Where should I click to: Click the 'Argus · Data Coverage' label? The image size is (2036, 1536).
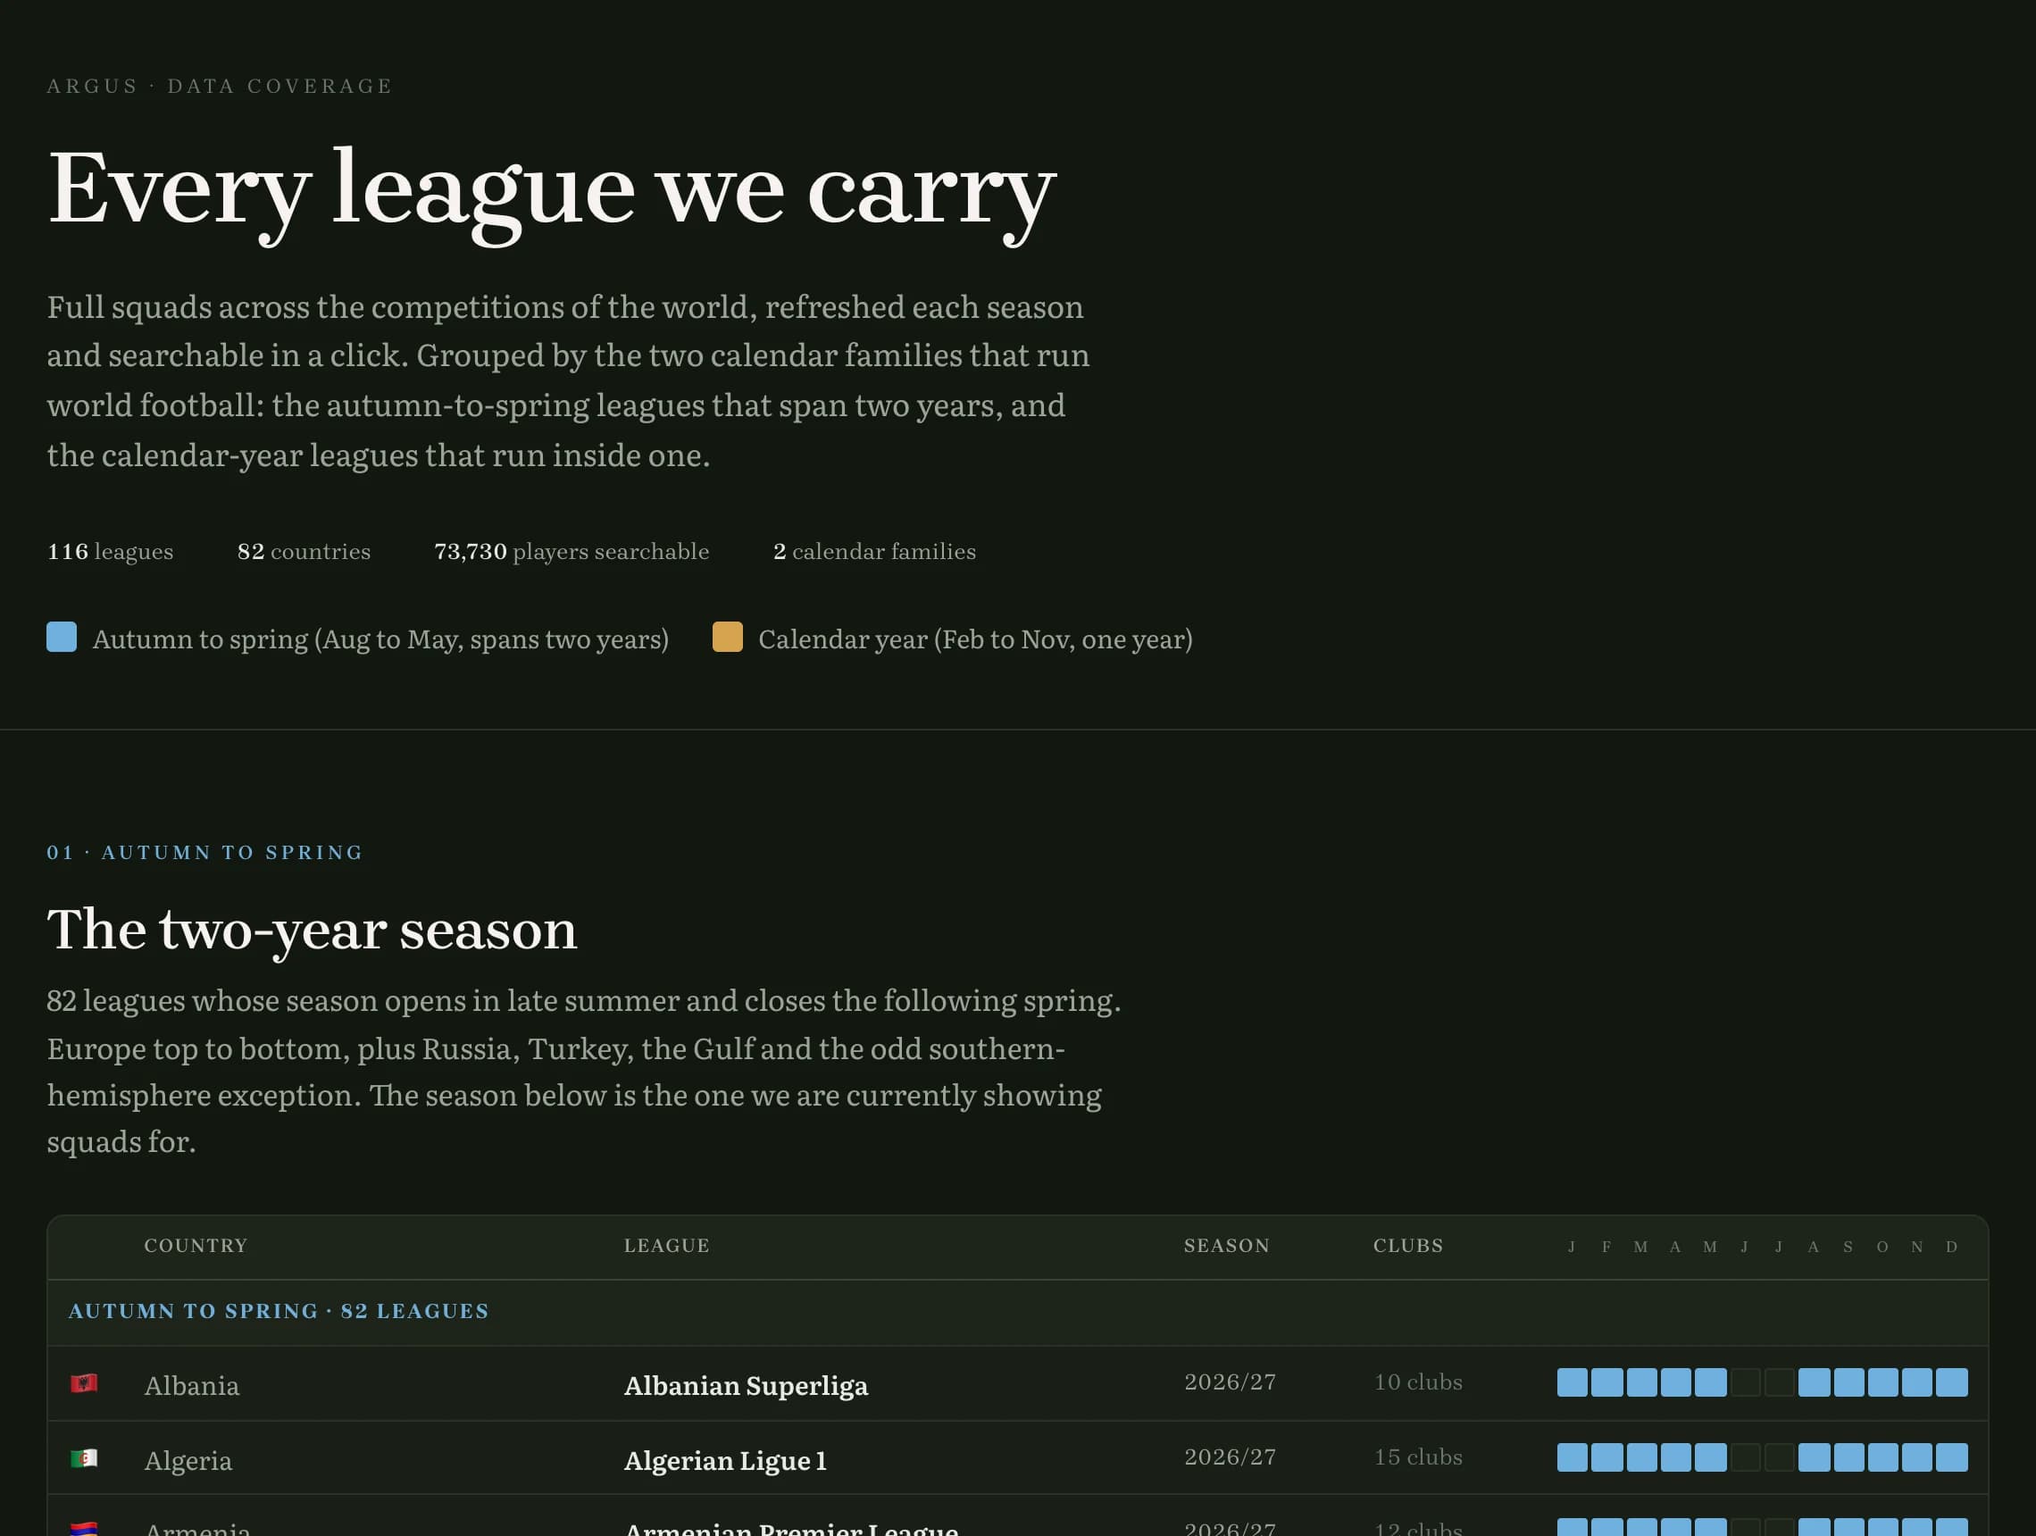tap(220, 87)
